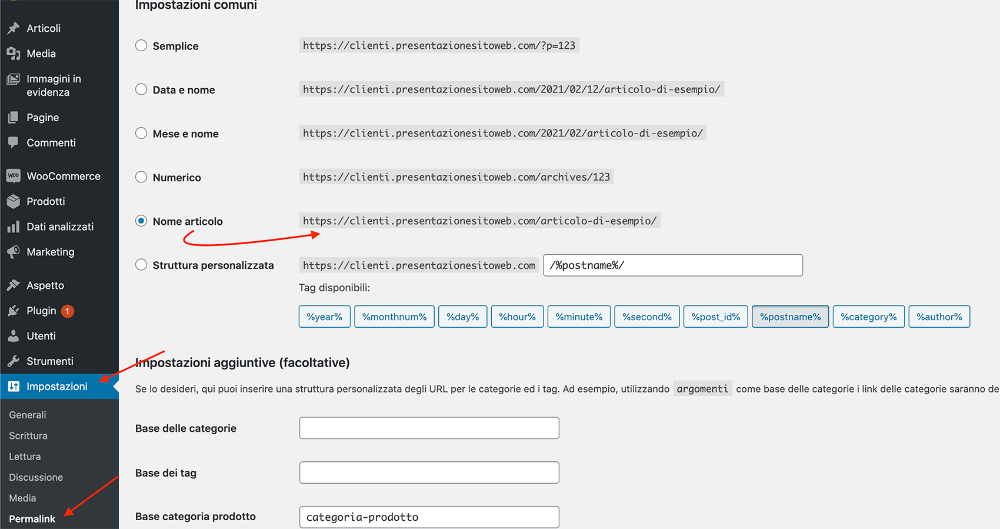Click the custom structure /%postname%/ field
This screenshot has width=1000, height=529.
coord(673,265)
